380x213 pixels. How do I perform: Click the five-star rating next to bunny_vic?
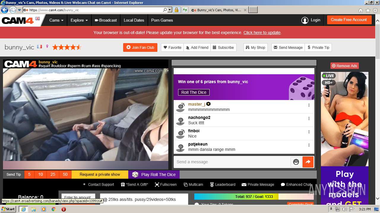[67, 47]
